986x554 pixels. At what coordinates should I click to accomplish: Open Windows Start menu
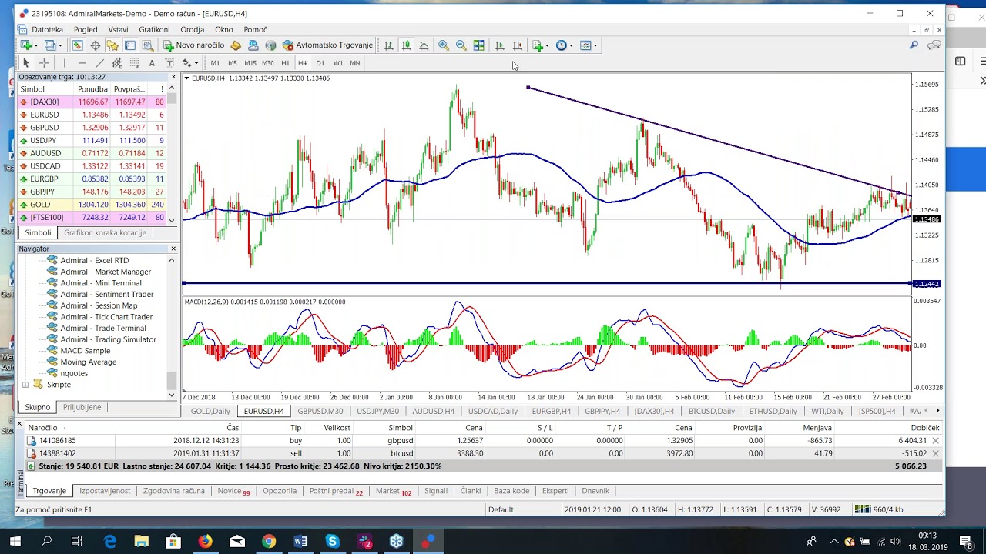(15, 542)
